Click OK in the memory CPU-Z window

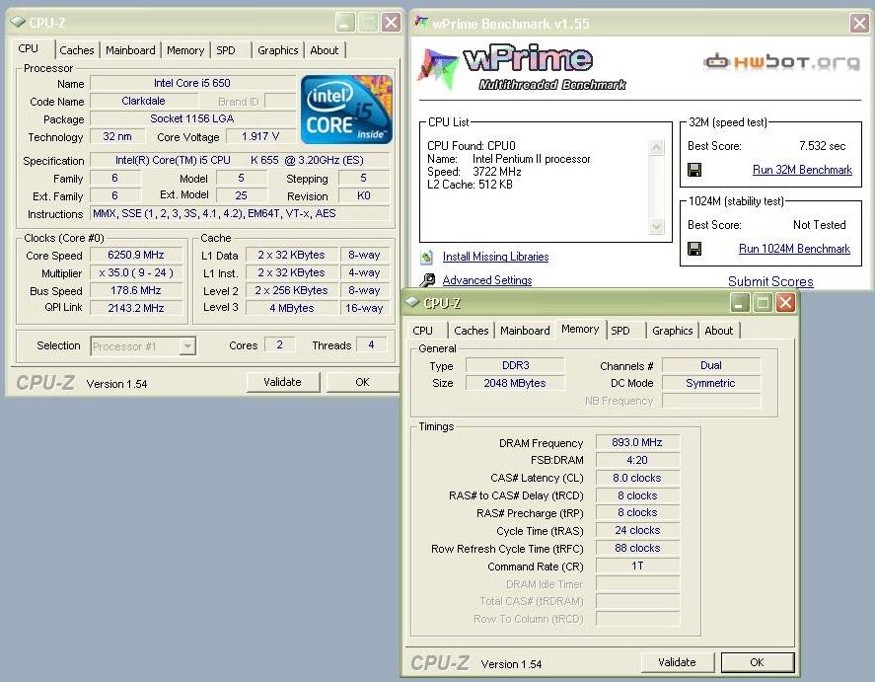[757, 662]
